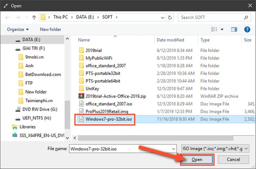Click the Cancel button
Image resolution: width=256 pixels, height=169 pixels.
pos(233,159)
